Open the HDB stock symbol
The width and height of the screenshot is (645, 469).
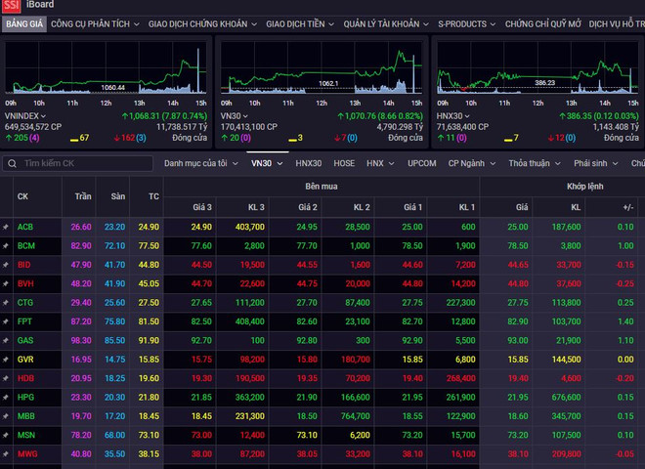(x=25, y=378)
